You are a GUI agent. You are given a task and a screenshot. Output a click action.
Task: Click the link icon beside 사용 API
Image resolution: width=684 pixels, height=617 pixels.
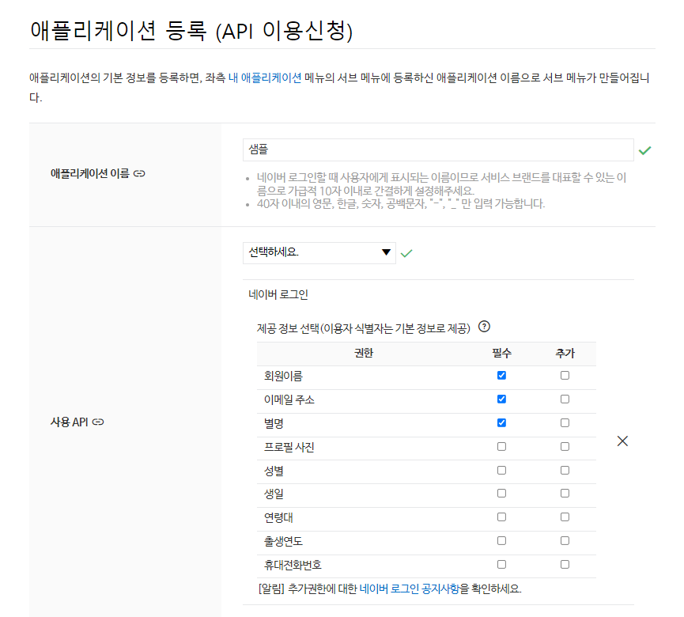pyautogui.click(x=98, y=422)
